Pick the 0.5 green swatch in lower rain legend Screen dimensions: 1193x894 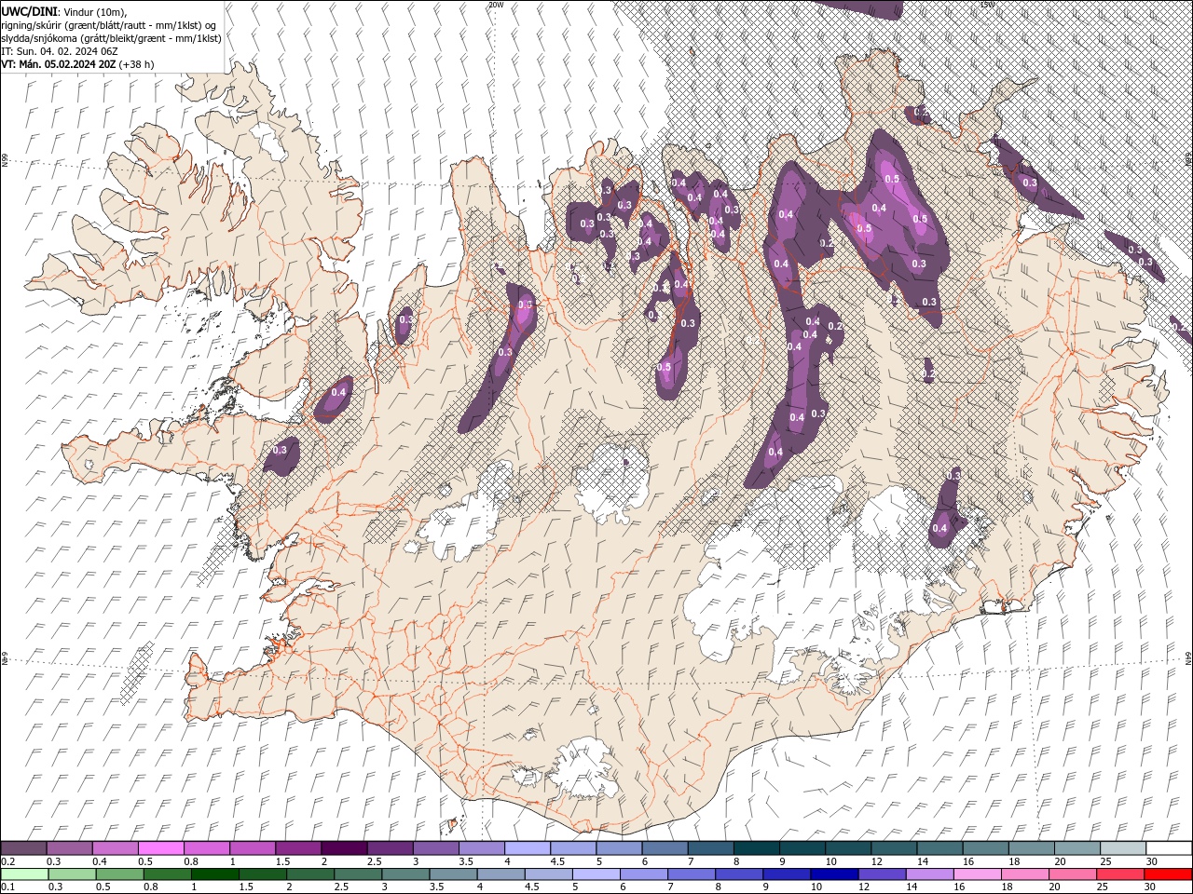[x=119, y=874]
